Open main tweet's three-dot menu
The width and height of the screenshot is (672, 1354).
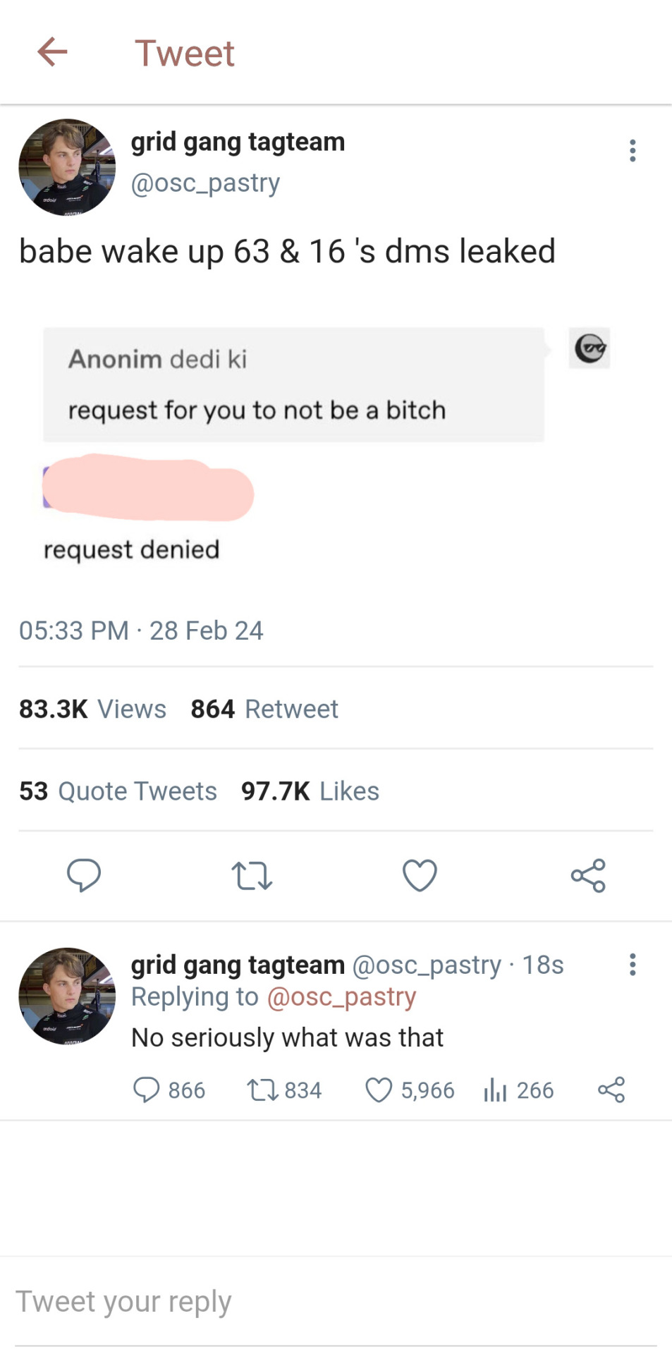[633, 150]
